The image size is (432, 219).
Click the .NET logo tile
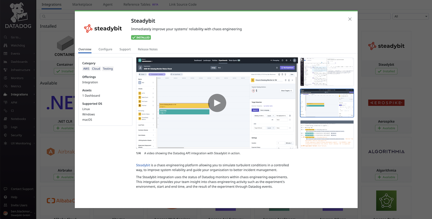tap(61, 103)
